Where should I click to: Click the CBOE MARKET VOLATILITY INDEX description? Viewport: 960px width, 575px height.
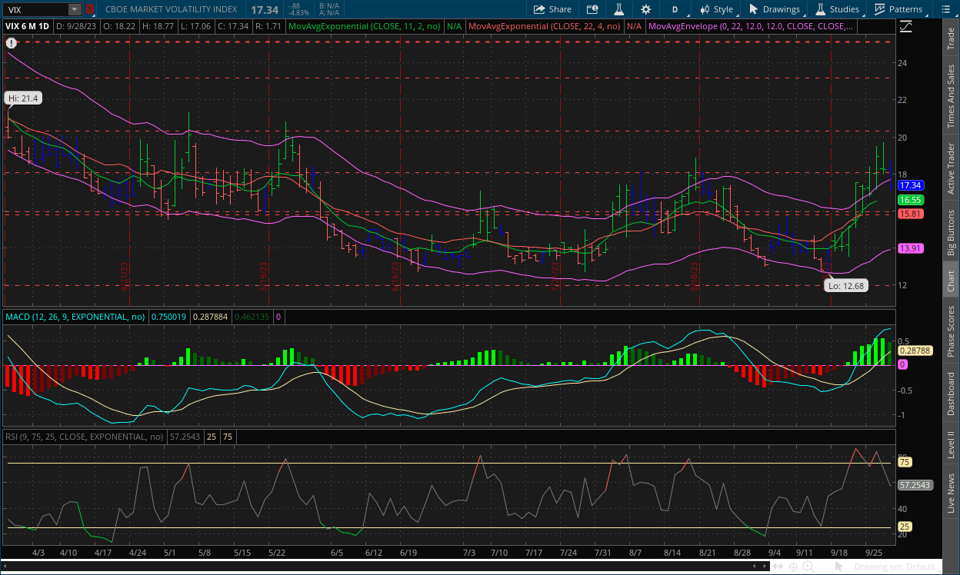click(171, 10)
